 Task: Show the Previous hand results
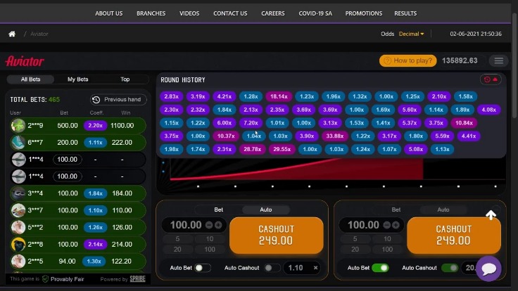118,100
